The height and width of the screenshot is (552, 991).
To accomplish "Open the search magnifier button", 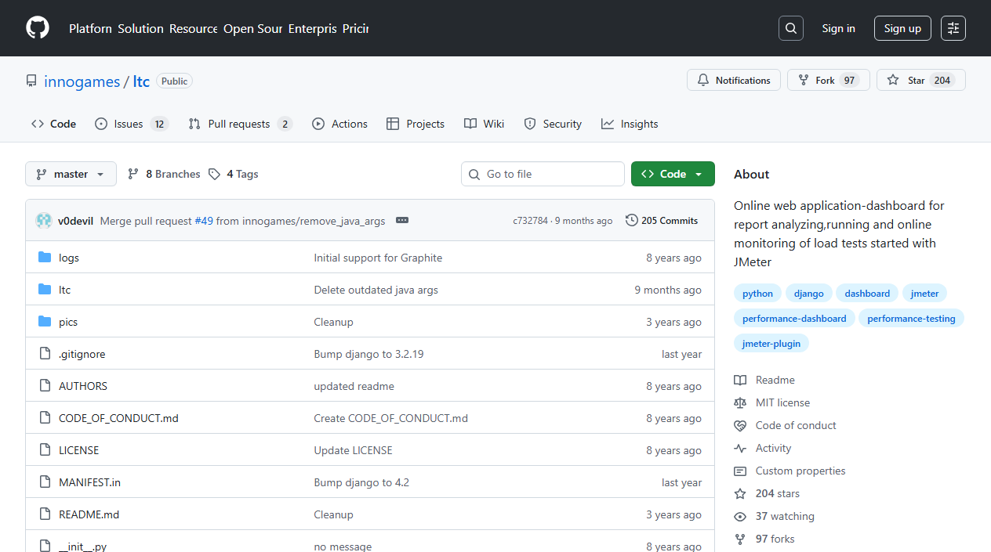I will point(791,28).
